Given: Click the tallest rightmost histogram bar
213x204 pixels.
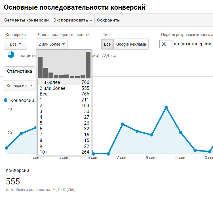Looking at the screenshot, I should pos(88,65).
